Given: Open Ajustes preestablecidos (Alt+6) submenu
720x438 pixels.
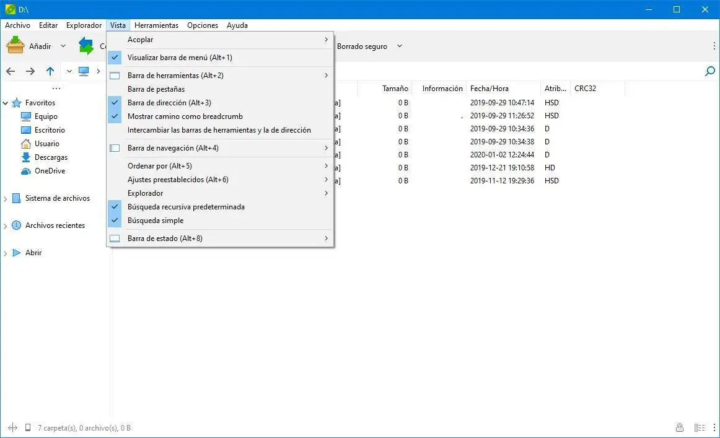Looking at the screenshot, I should click(220, 180).
